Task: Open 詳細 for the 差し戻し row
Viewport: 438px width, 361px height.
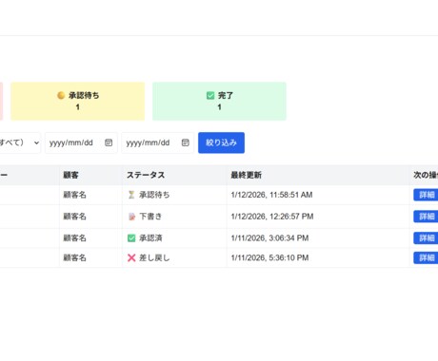Action: coord(426,257)
